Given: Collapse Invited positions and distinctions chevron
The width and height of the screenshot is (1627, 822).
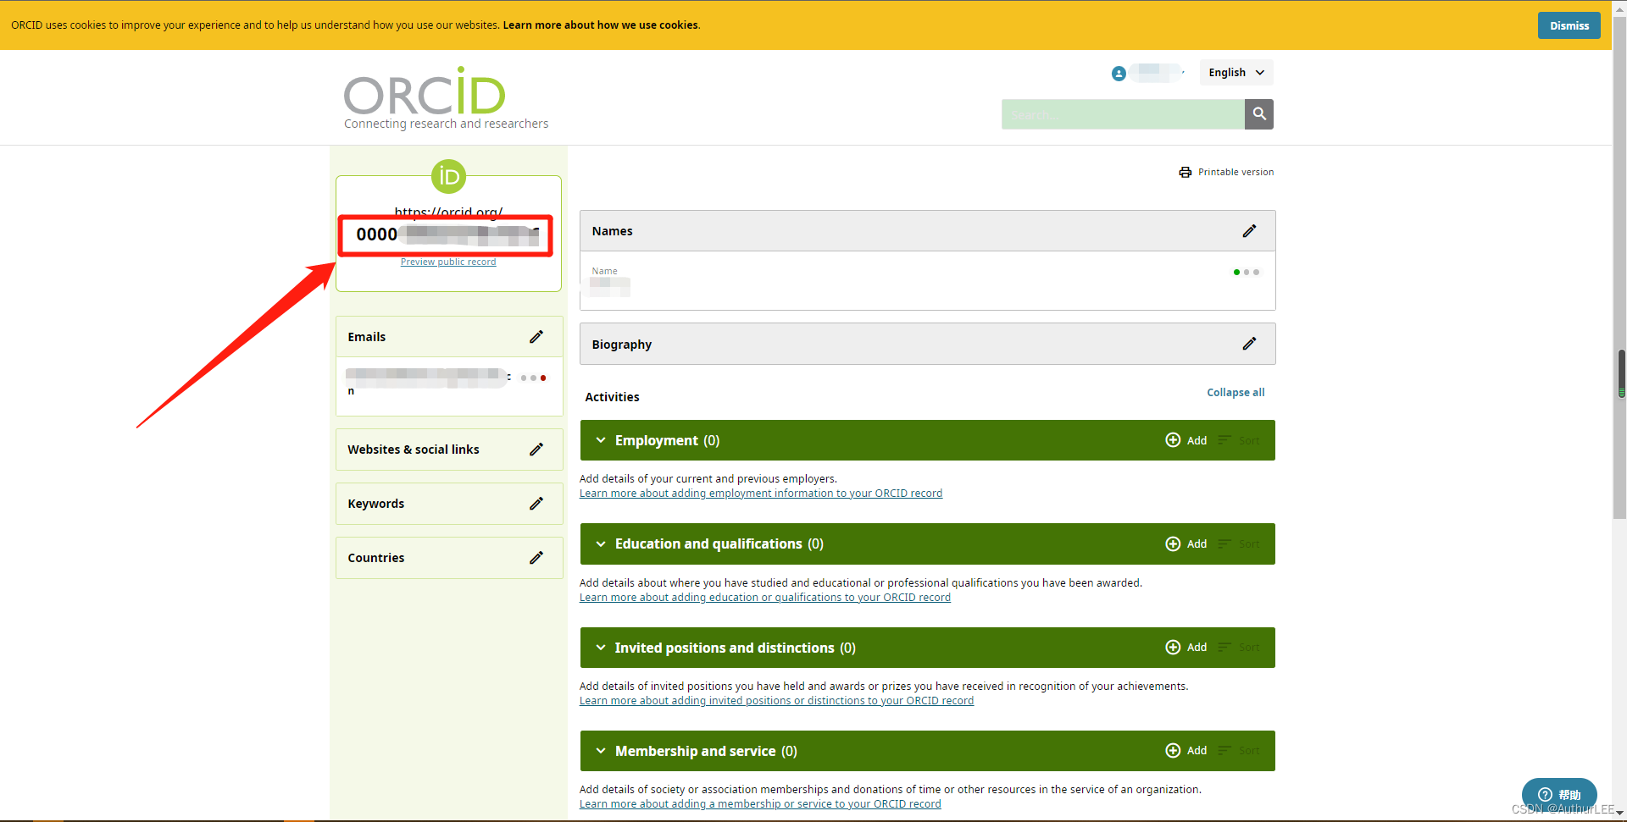Looking at the screenshot, I should coord(601,648).
